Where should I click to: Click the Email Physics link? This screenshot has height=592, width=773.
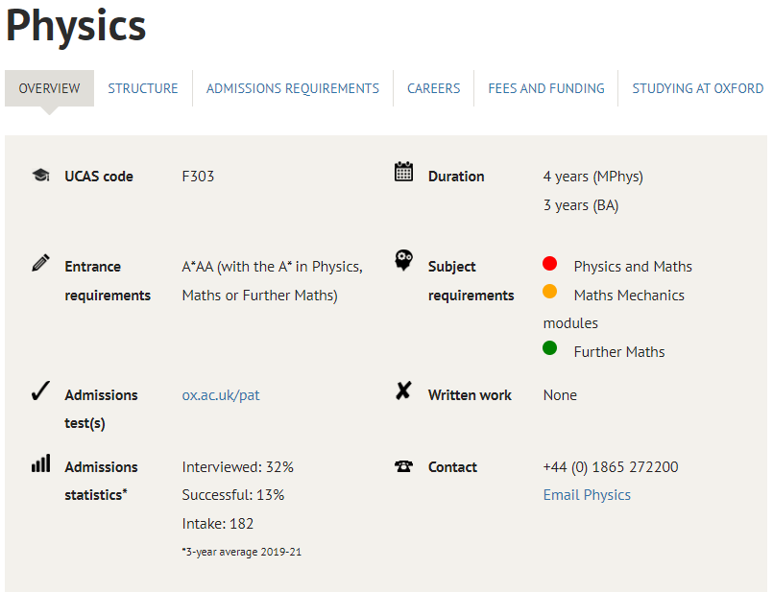[x=587, y=495]
